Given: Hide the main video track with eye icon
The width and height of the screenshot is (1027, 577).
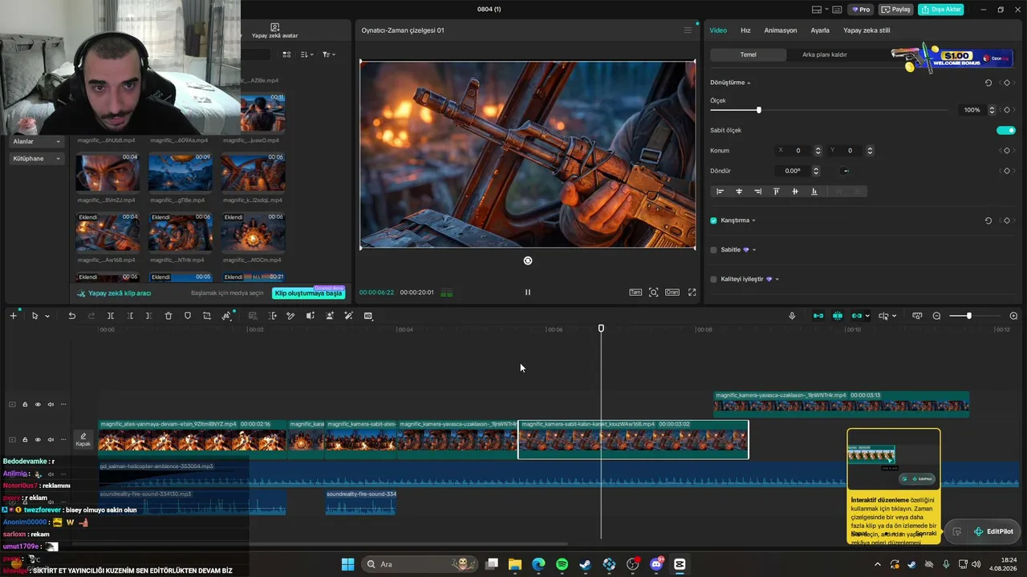Looking at the screenshot, I should [38, 439].
